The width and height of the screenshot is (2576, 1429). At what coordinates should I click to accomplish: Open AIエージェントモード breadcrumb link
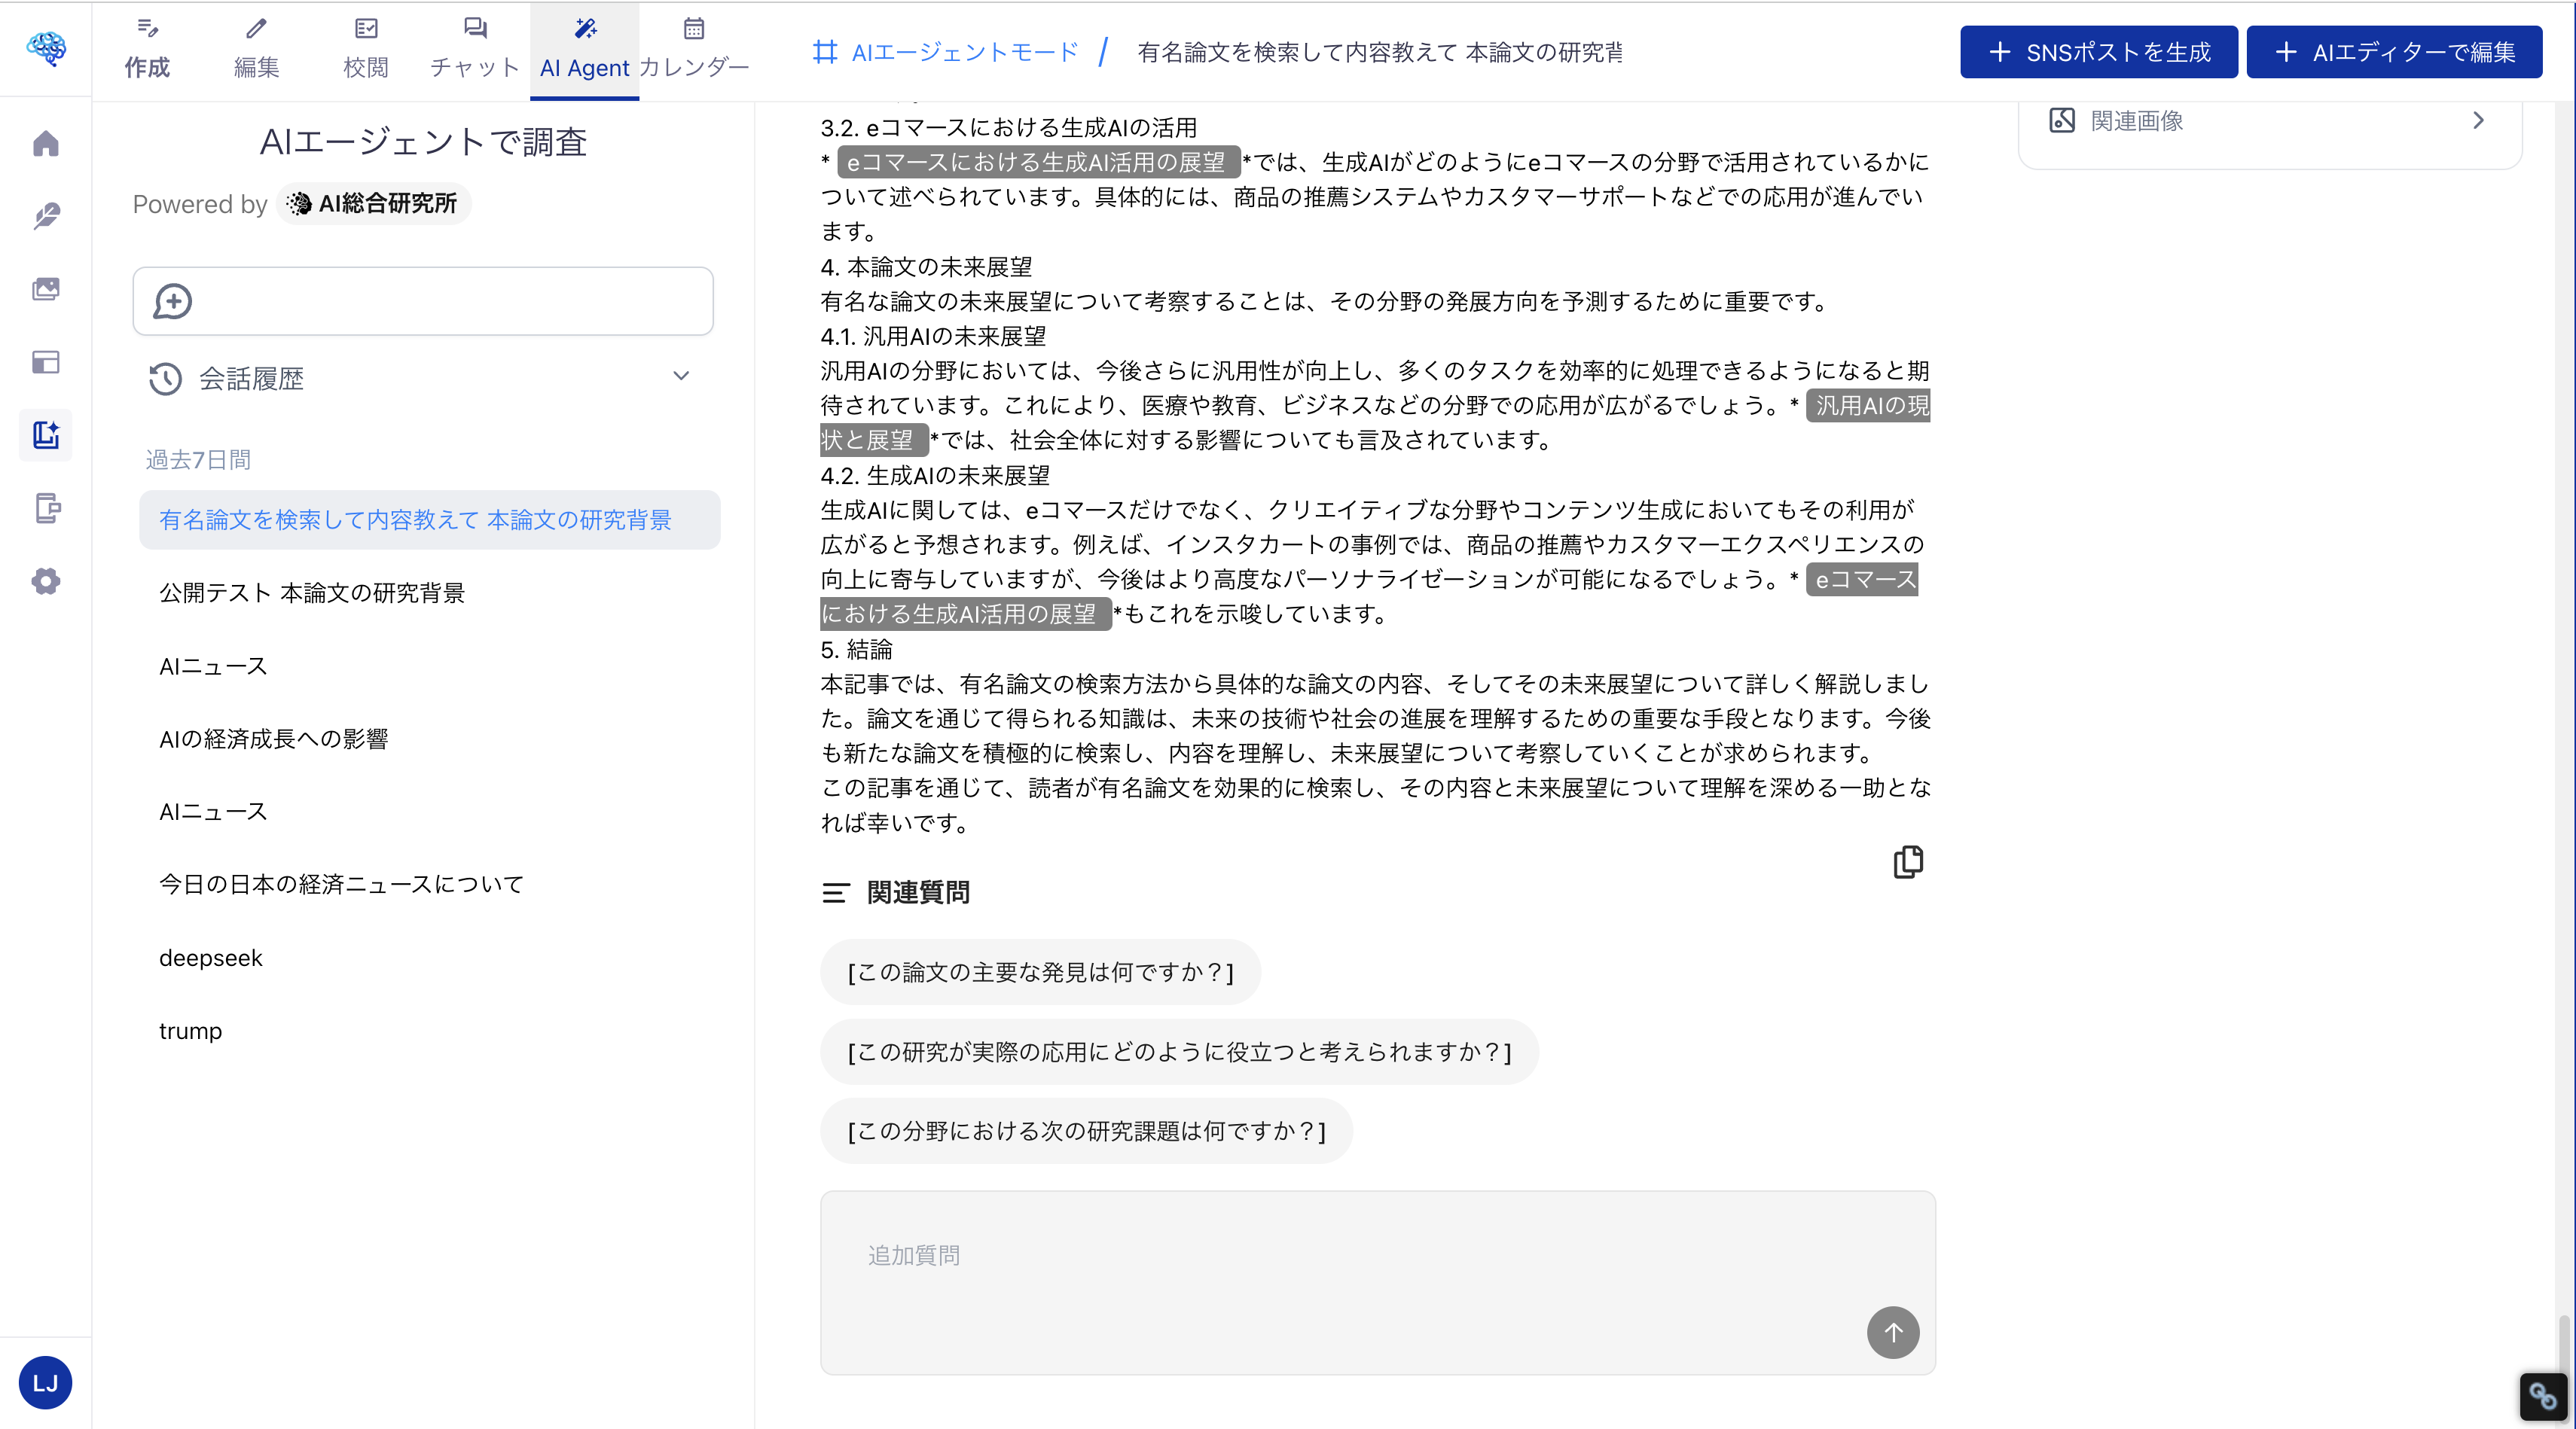963,51
